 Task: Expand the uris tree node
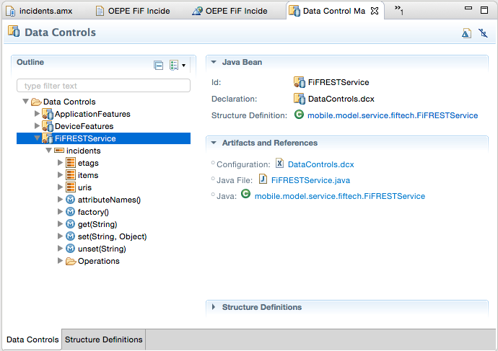pyautogui.click(x=60, y=187)
